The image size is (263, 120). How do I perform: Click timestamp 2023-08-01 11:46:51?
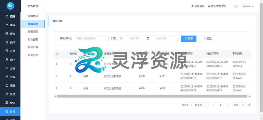[239, 64]
